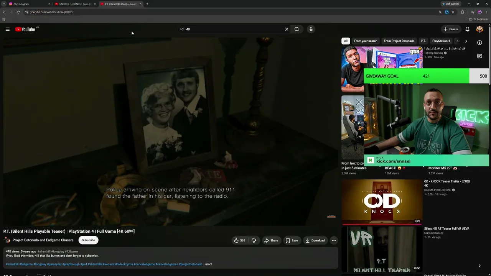
Task: Open the Silent Hill P.T VR thumbnail
Action: coord(382,249)
